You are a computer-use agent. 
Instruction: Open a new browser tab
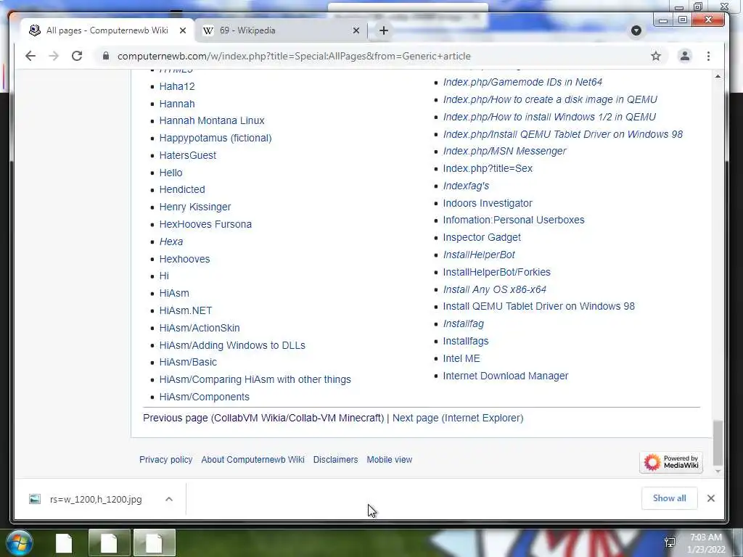384,30
